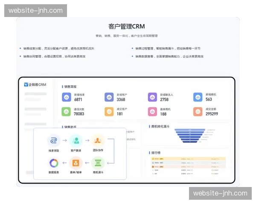Viewport: 256px width, 204px height.
Task: Click the 6871 new leads value
Action: point(78,99)
